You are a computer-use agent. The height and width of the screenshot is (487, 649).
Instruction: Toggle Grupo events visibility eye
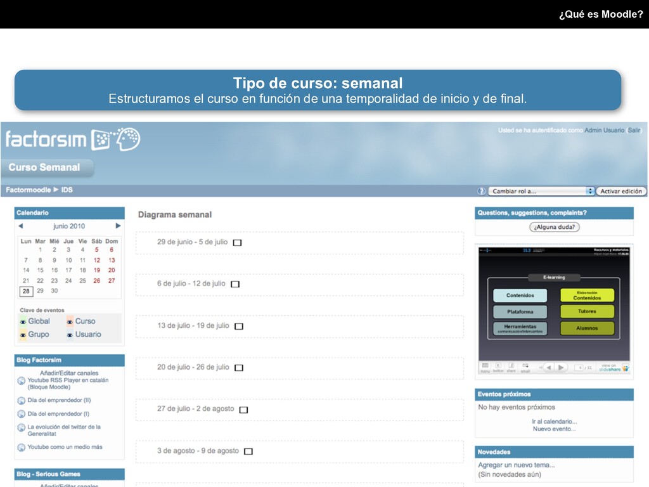(x=23, y=335)
